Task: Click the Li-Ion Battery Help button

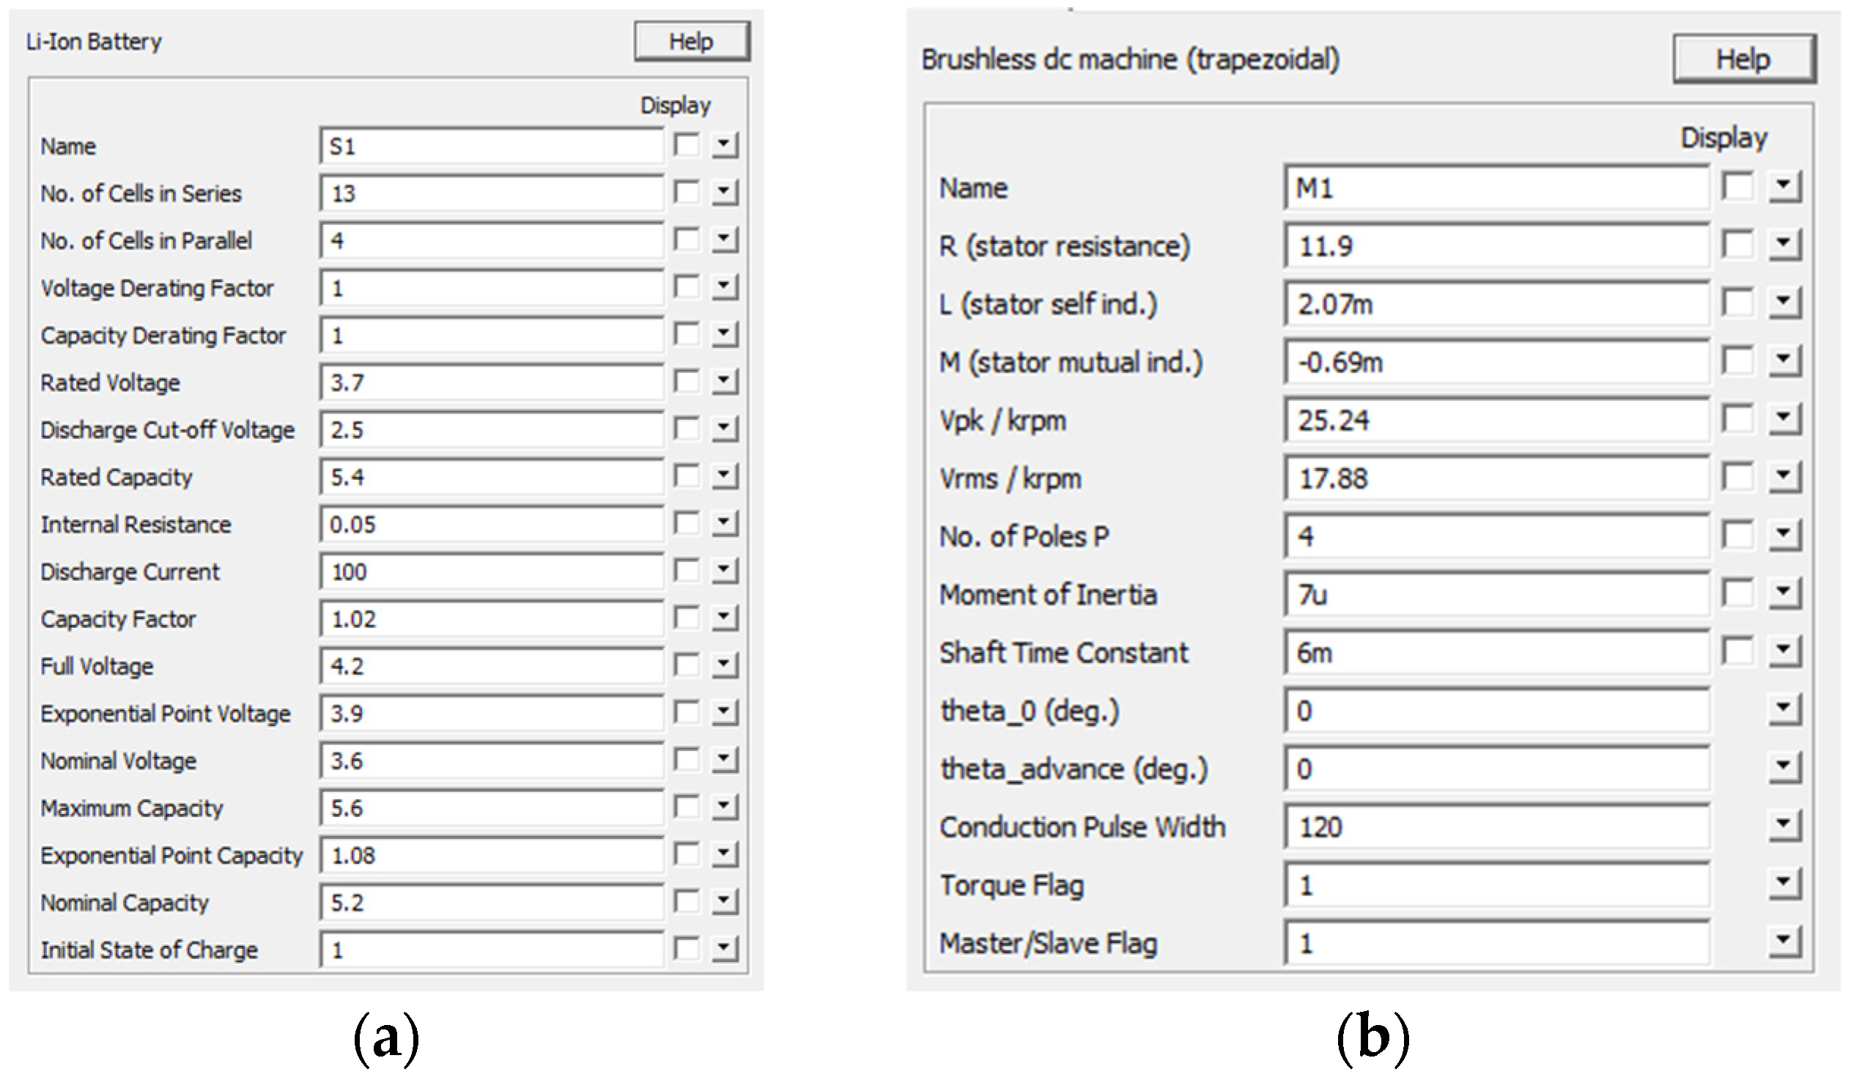Action: coord(691,41)
